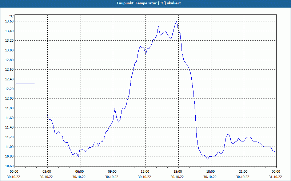This screenshot has height=181, width=291.
Task: Click the 06:00 time axis label
Action: point(80,172)
